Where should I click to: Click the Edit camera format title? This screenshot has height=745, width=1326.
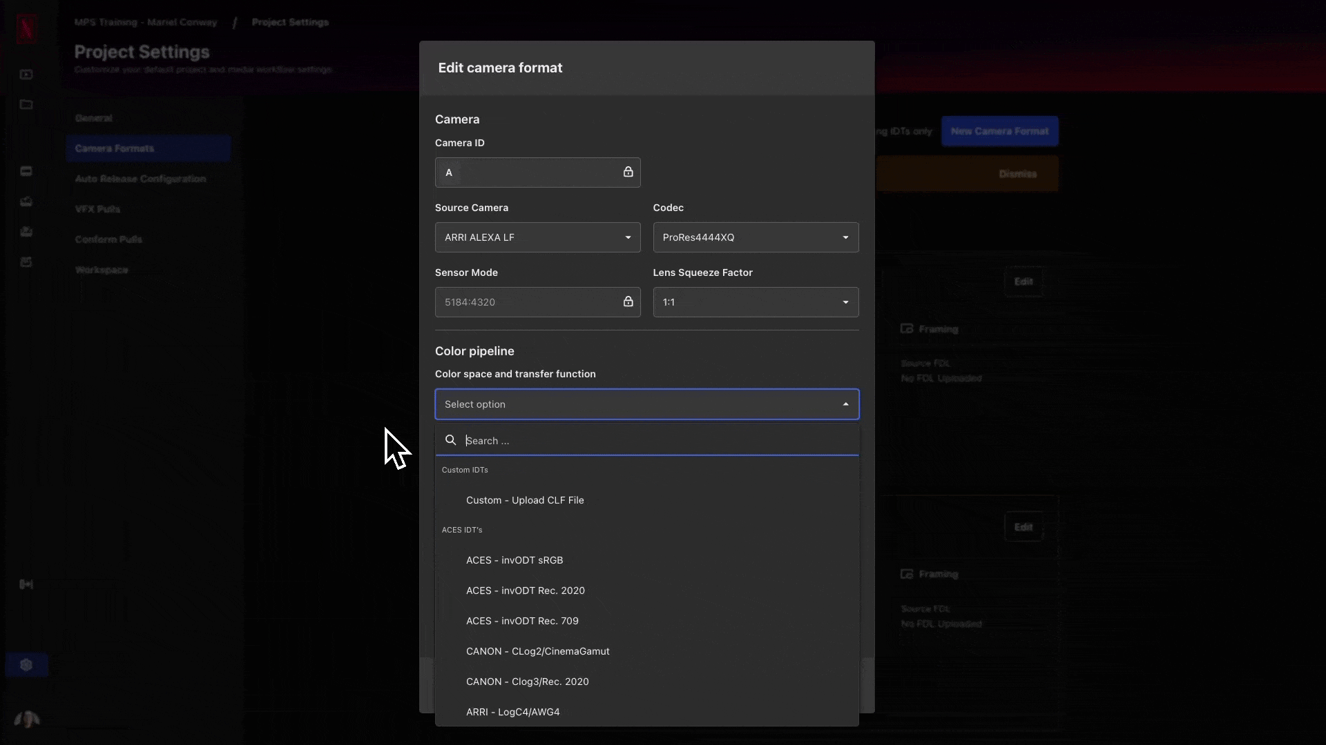click(x=500, y=68)
